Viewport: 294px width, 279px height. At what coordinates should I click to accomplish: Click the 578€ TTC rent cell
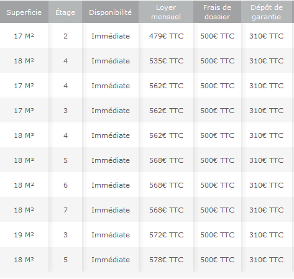pos(166,260)
